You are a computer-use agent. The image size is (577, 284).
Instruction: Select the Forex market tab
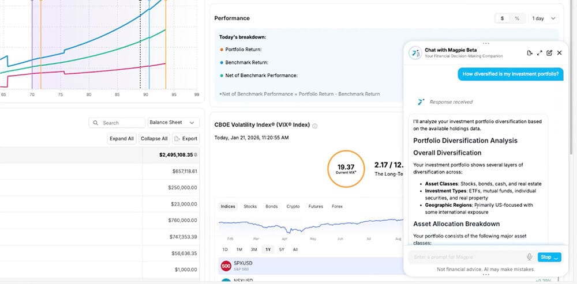pos(337,206)
